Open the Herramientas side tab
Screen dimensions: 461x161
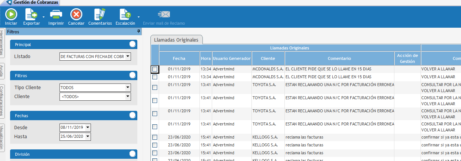point(2,43)
